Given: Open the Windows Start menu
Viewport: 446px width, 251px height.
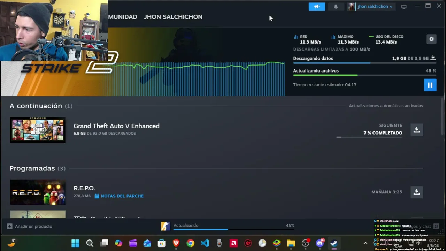Looking at the screenshot, I should pyautogui.click(x=75, y=243).
